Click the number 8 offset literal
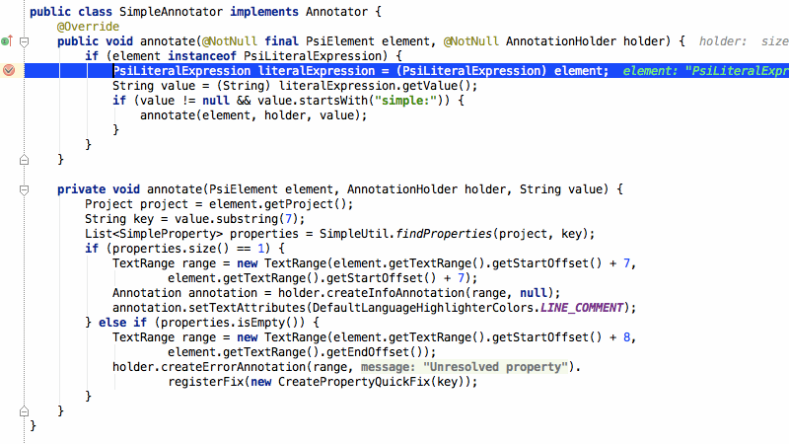Screen dimensions: 789x444 click(x=626, y=337)
